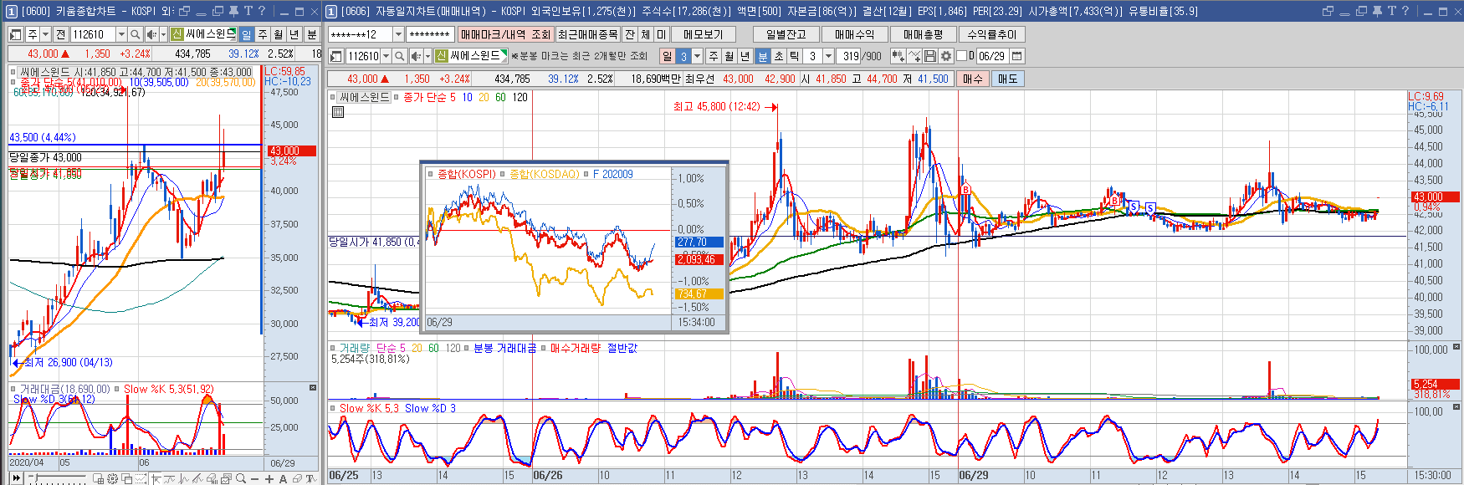Select trend line tool in bottom toolbar
Viewport: 1464px width, 485px height.
pyautogui.click(x=197, y=478)
